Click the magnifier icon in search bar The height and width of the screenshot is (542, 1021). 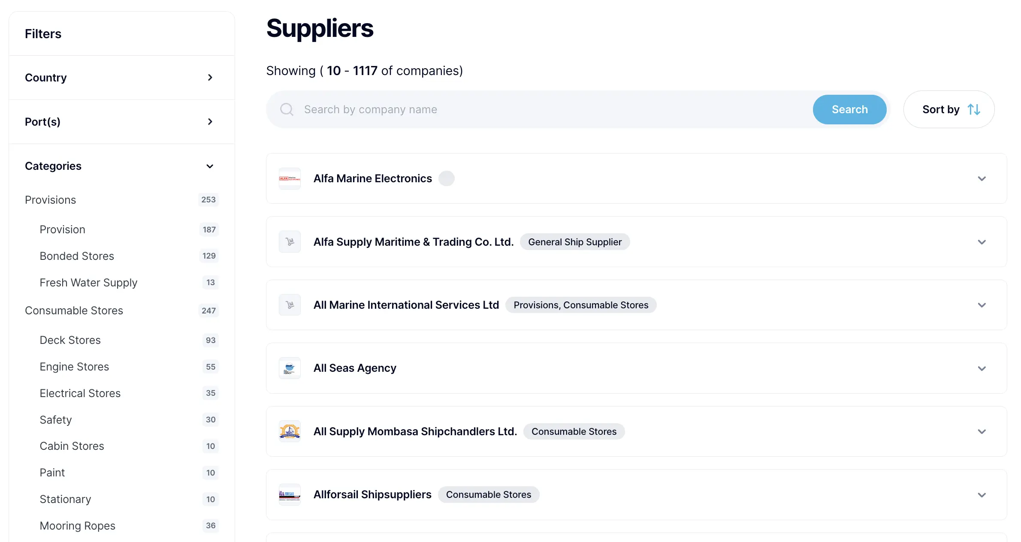click(x=287, y=109)
